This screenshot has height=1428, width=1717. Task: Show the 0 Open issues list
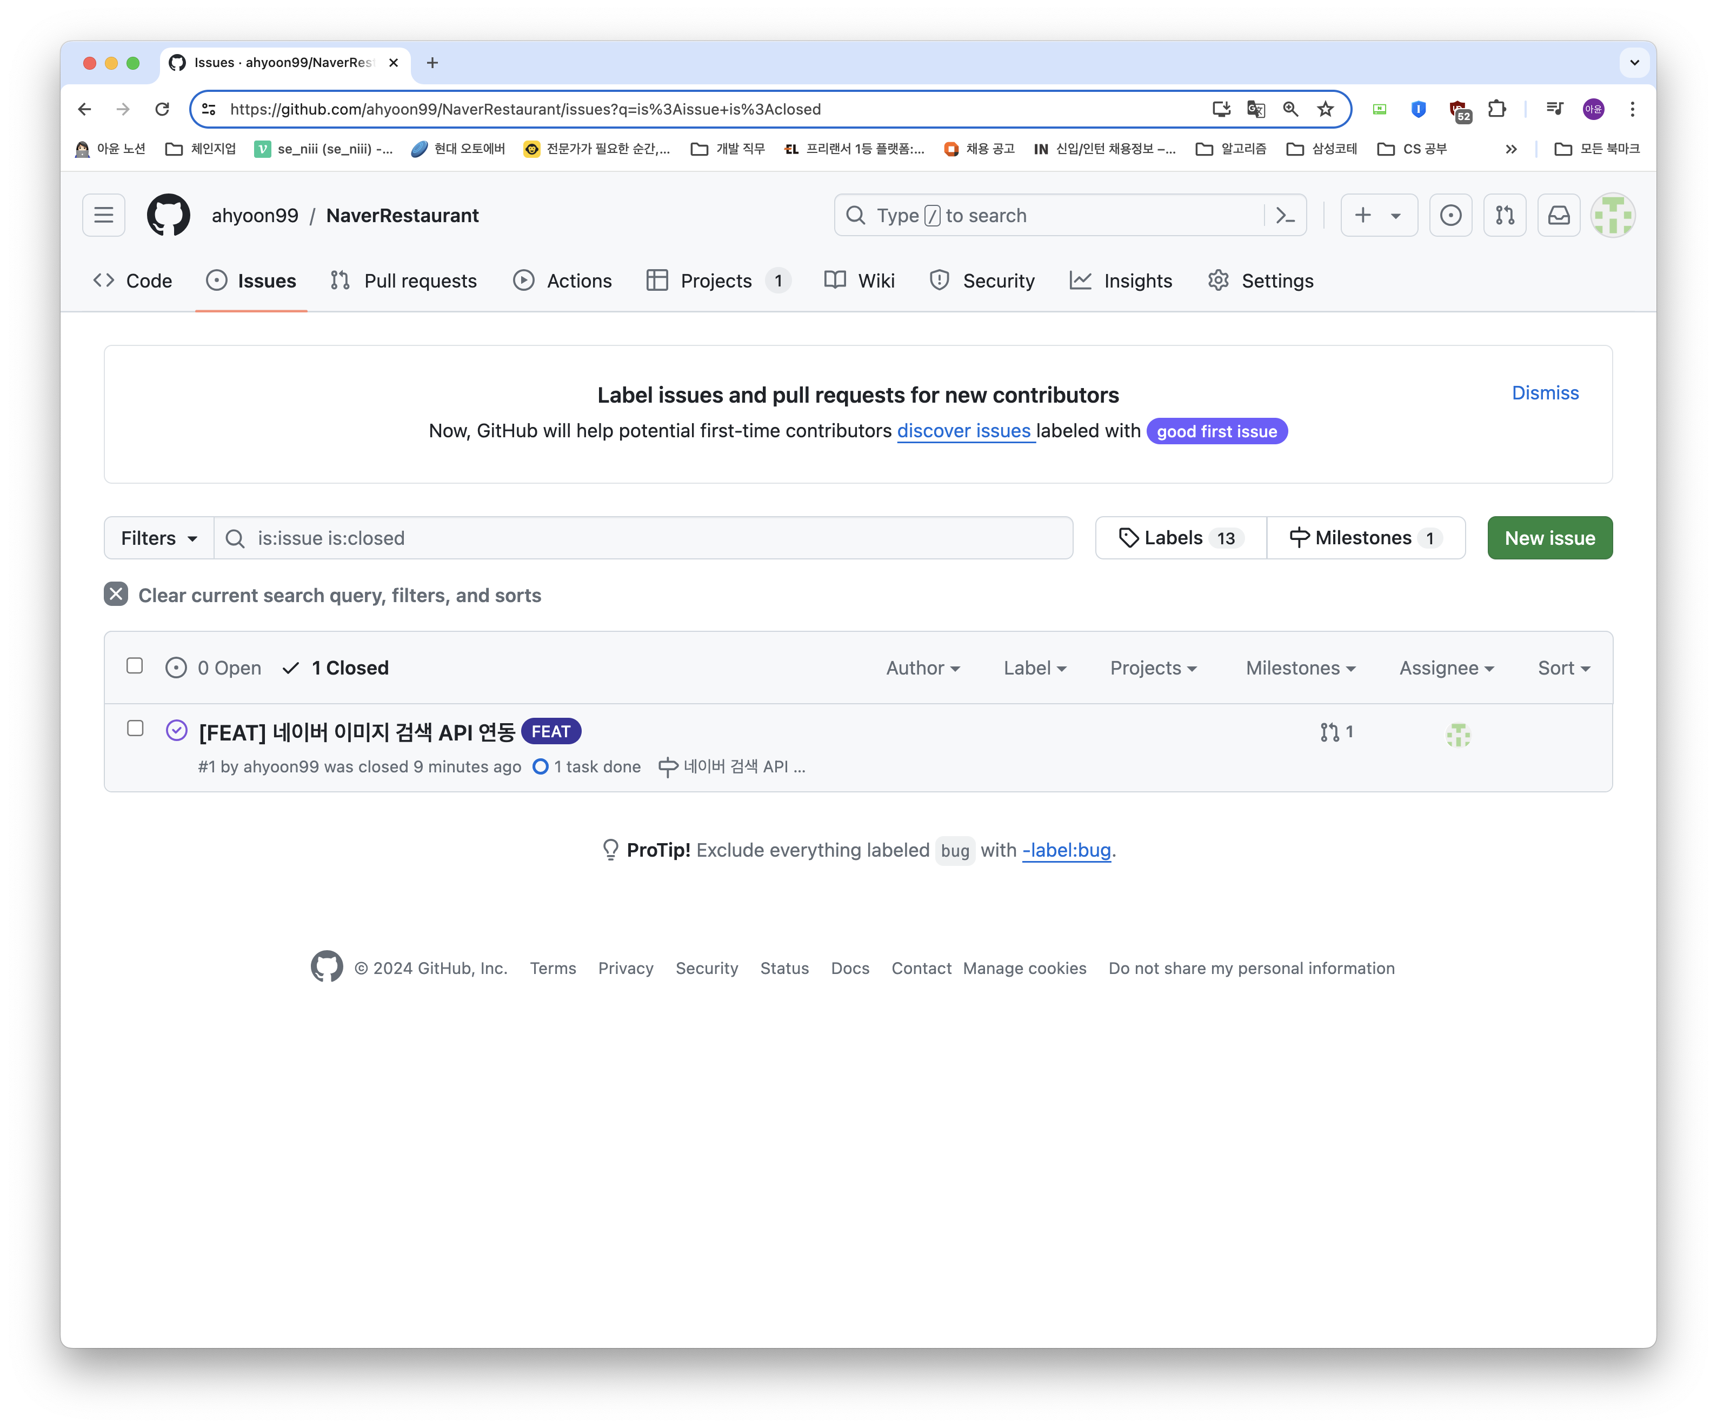tap(214, 668)
